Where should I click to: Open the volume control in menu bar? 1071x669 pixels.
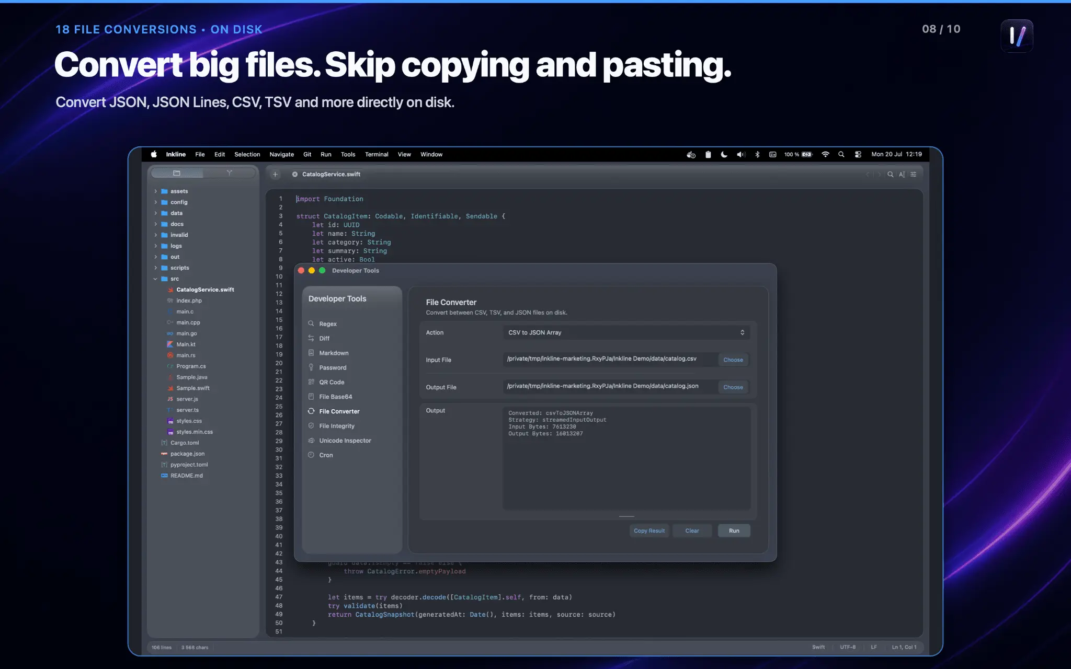[740, 155]
